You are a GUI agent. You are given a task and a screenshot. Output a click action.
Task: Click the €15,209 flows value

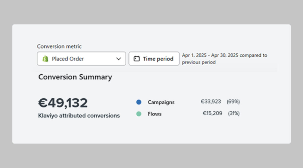[x=212, y=113]
